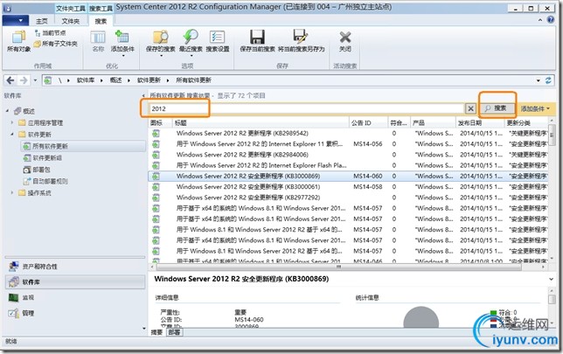Screen dimensions: 563x354
Task: Collapse the details pane with chevron
Action: [551, 279]
